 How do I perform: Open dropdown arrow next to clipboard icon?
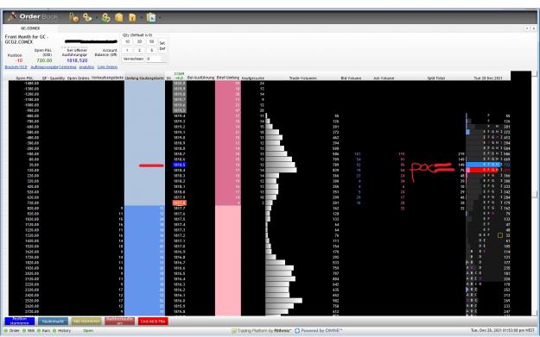[160, 17]
